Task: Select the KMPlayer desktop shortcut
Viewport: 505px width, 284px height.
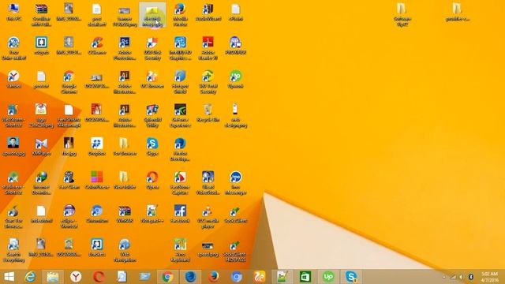Action: pyautogui.click(x=42, y=147)
